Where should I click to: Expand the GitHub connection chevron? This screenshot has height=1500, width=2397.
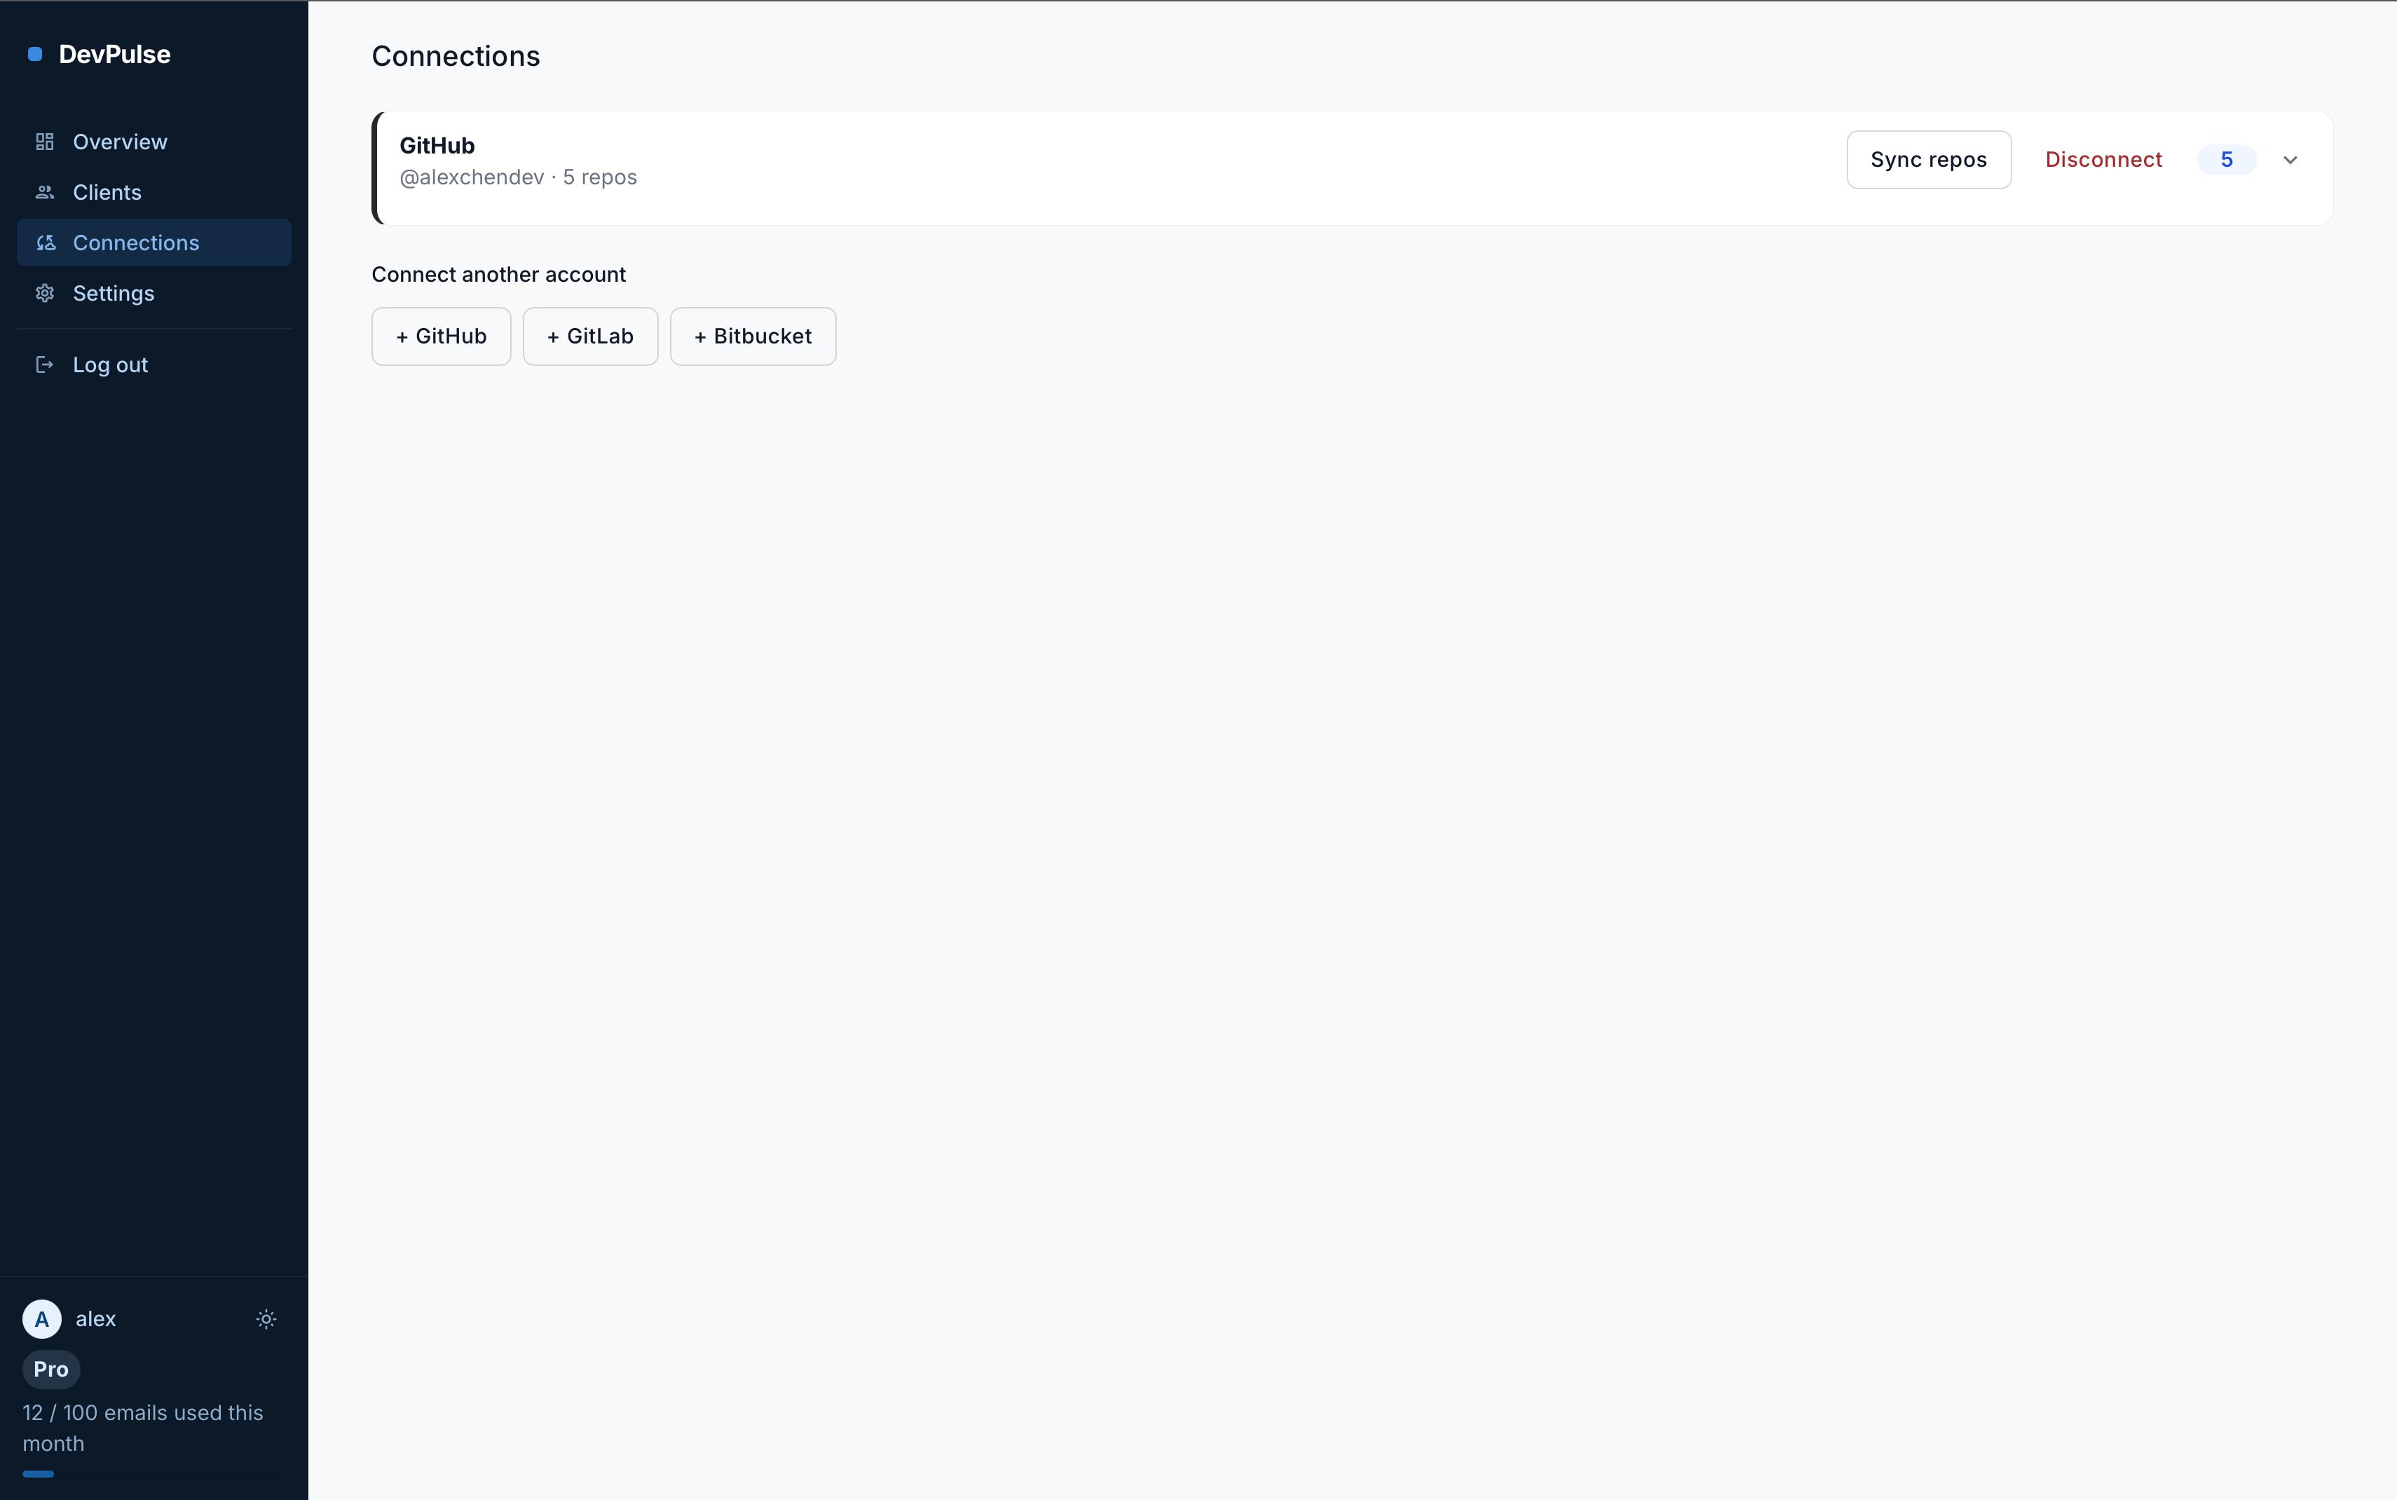click(2290, 160)
